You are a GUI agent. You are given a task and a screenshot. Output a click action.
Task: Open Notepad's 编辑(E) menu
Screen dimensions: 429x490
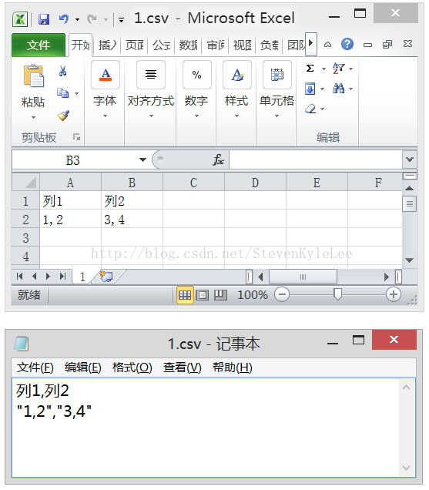tap(83, 367)
